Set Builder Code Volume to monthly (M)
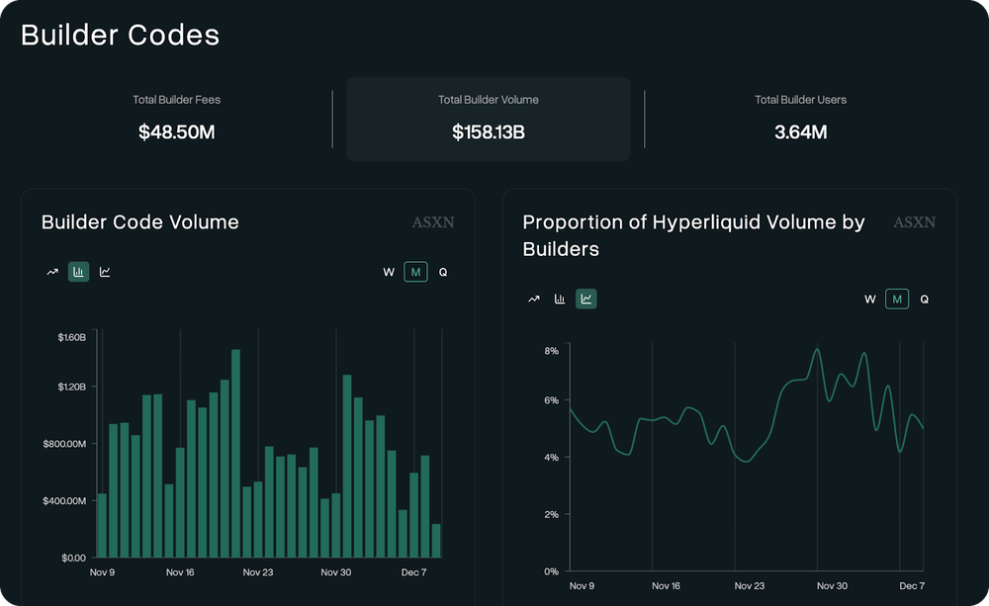 (415, 272)
